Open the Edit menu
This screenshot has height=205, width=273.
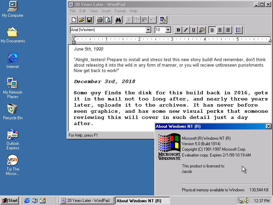(83, 11)
